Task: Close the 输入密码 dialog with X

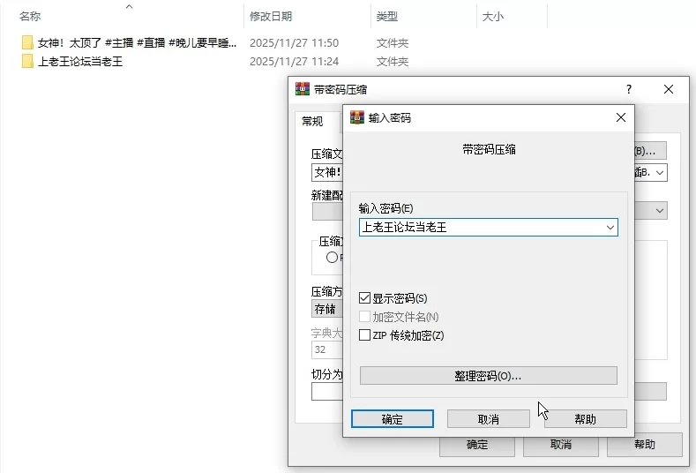Action: (x=621, y=117)
